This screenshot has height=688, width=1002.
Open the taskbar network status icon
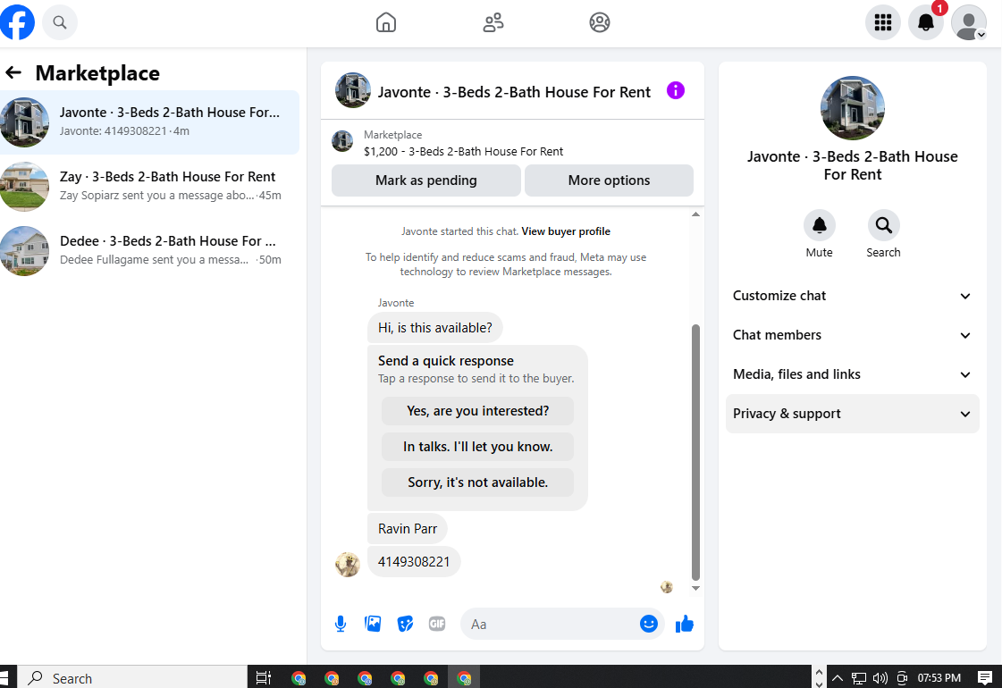point(859,678)
